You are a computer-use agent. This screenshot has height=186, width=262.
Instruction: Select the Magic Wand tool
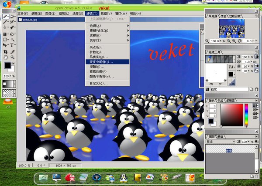(12, 40)
